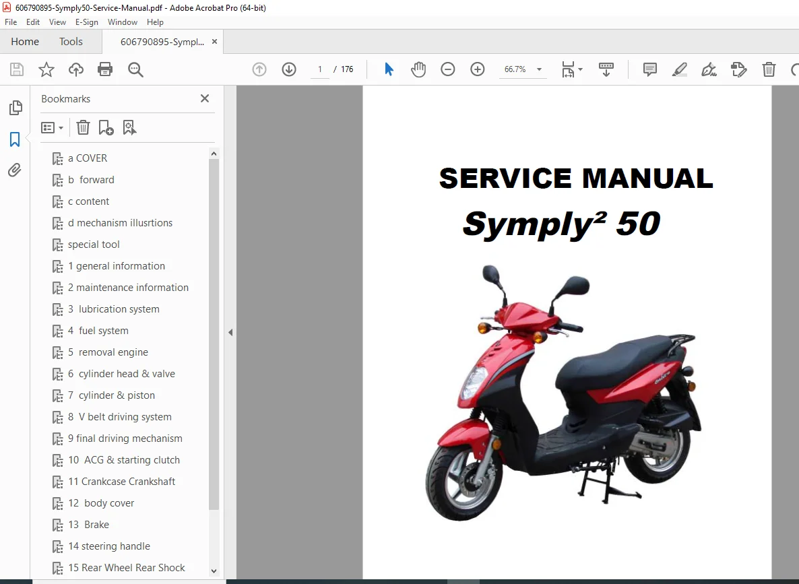
Task: Switch to the Home tab
Action: tap(25, 42)
